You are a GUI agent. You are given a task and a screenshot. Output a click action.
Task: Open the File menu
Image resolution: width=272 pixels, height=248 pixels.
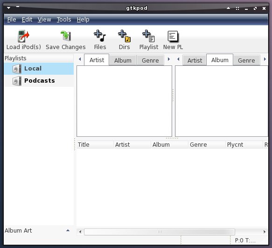tap(12, 20)
